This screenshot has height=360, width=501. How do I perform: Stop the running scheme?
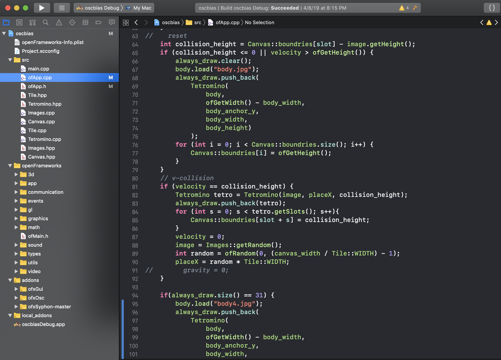62,8
